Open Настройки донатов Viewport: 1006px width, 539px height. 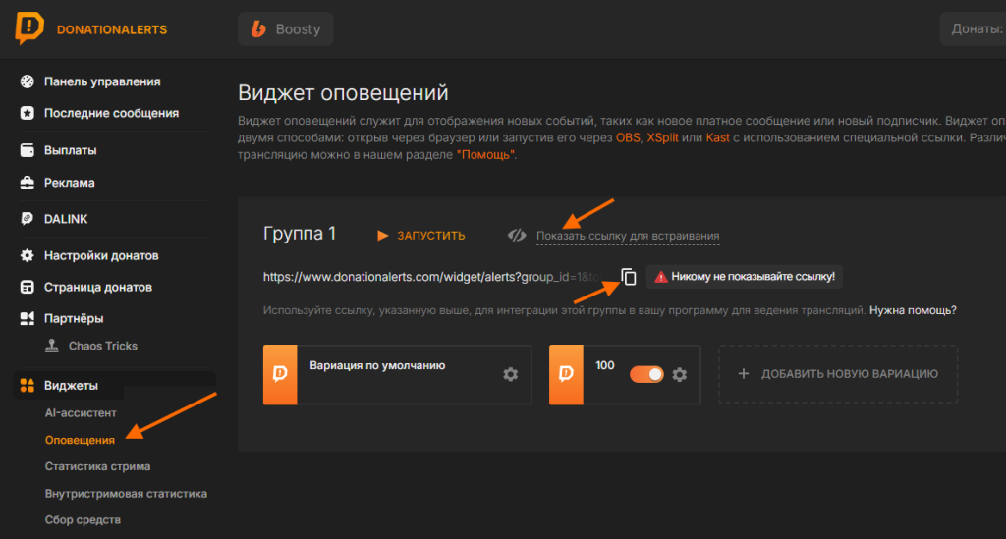coord(101,255)
